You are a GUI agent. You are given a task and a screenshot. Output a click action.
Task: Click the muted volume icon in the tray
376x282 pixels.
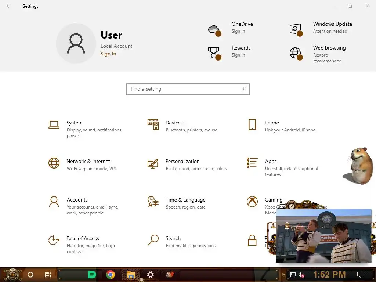301,275
